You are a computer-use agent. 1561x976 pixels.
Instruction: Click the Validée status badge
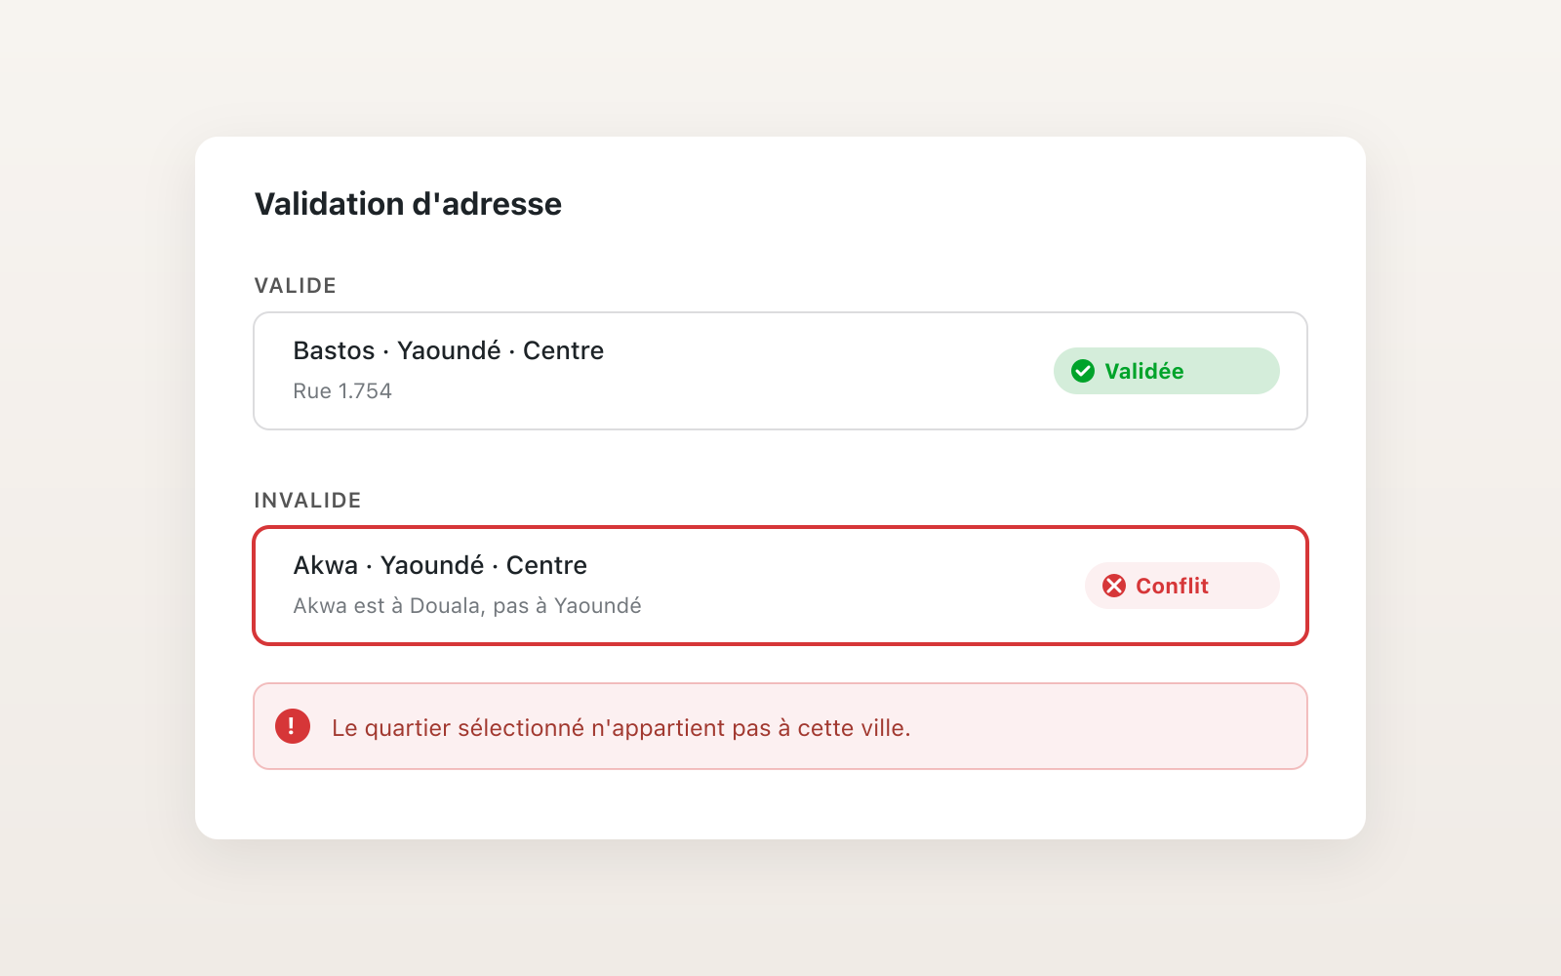tap(1167, 371)
